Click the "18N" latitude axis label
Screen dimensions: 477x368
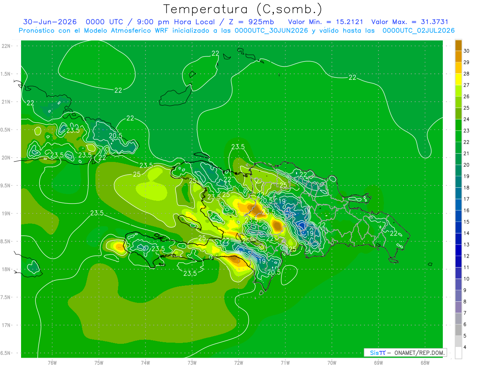(6, 270)
